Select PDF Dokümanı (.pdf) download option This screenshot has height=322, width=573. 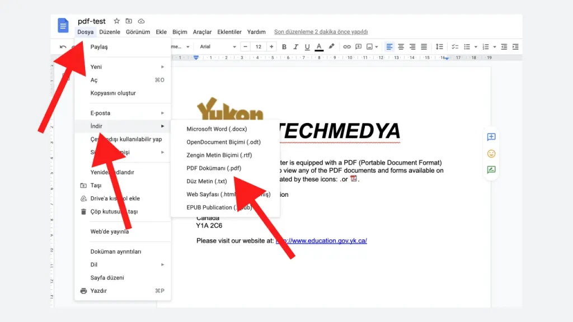[x=214, y=168]
